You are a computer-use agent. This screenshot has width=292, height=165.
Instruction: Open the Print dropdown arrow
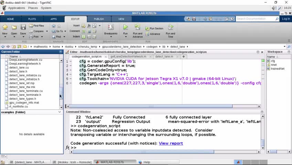[42, 37]
